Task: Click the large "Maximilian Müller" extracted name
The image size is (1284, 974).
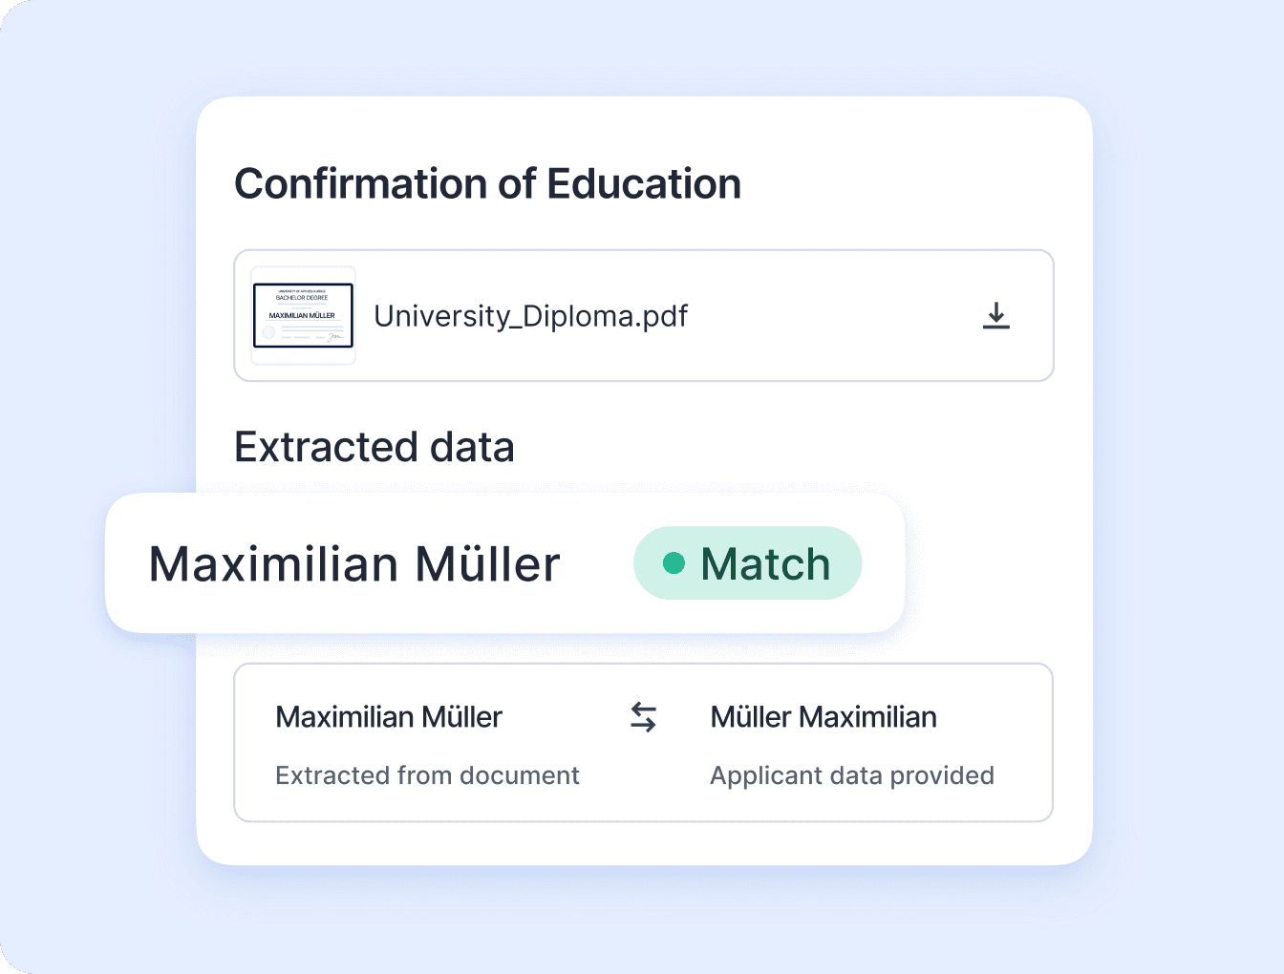Action: coord(354,564)
